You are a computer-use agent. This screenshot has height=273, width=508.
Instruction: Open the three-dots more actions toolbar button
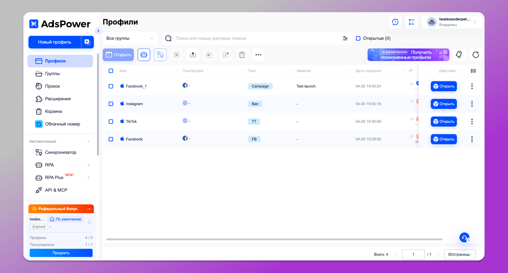[258, 55]
